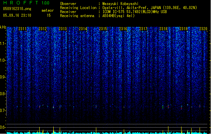Image resolution: width=211 pixels, height=134 pixels.
Task: Click the 2311 time marker
Action: pyautogui.click(x=22, y=29)
